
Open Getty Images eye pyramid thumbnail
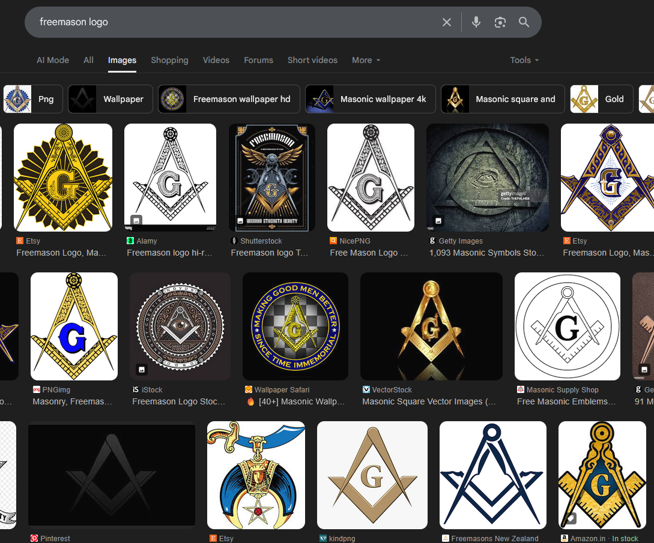pos(488,178)
